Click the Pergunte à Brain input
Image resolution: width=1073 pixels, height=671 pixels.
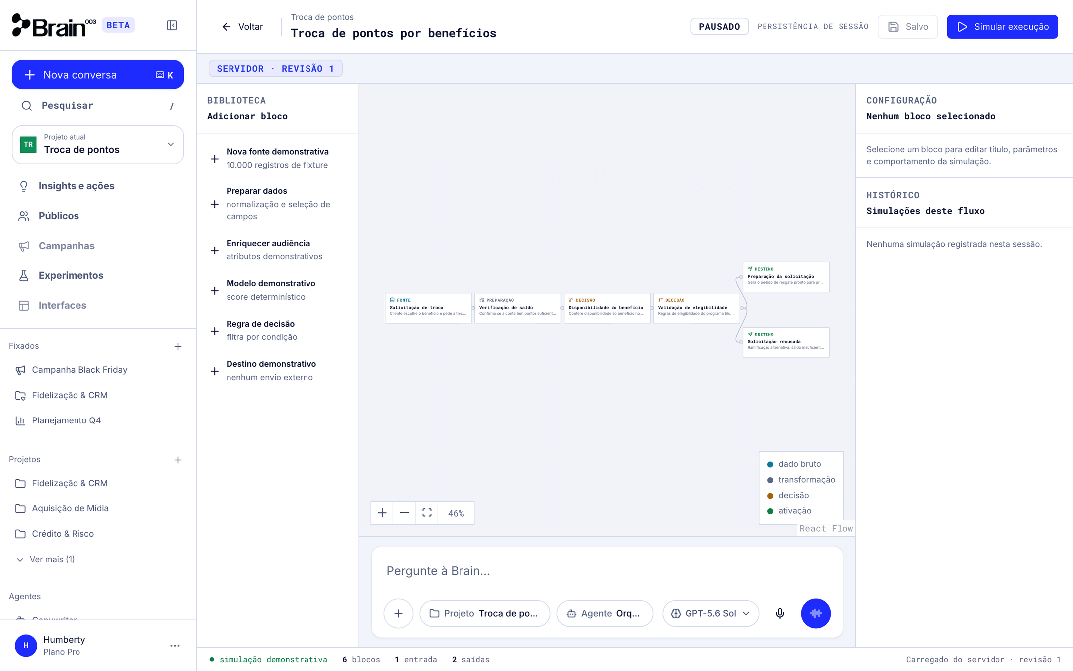(x=607, y=571)
